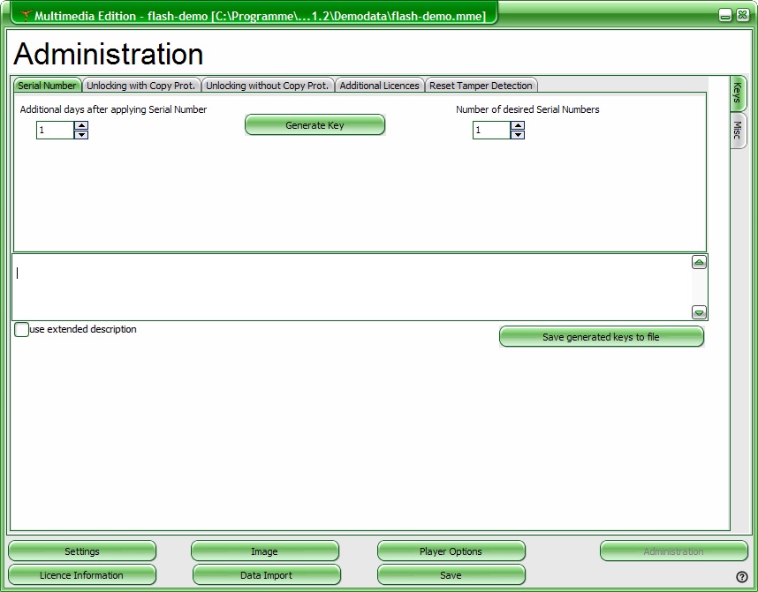Viewport: 758px width, 592px height.
Task: Increase number of desired Serial Numbers
Action: pos(518,125)
